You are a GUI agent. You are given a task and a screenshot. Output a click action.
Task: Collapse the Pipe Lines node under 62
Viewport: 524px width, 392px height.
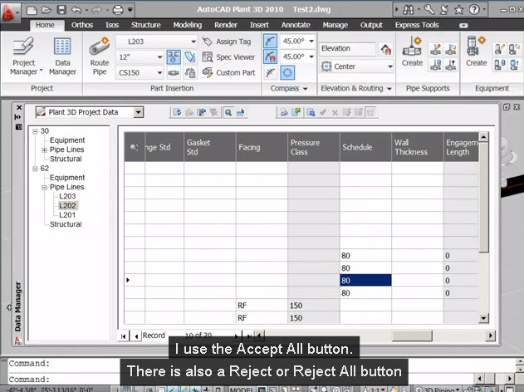coord(45,188)
